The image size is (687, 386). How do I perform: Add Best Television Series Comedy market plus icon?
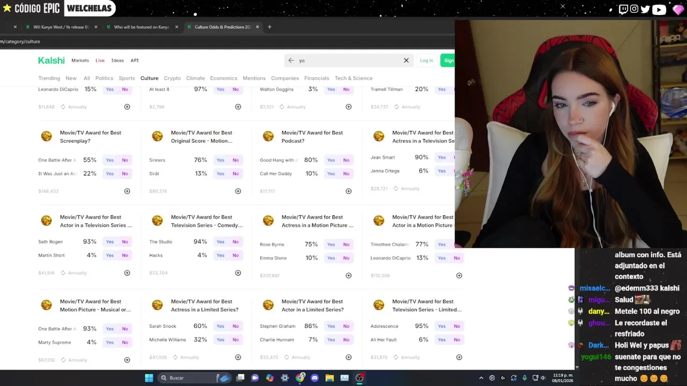coord(238,273)
